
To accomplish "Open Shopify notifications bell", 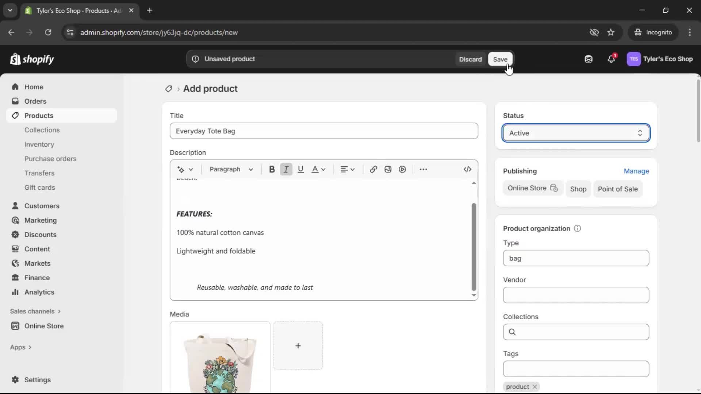I will 611,59.
